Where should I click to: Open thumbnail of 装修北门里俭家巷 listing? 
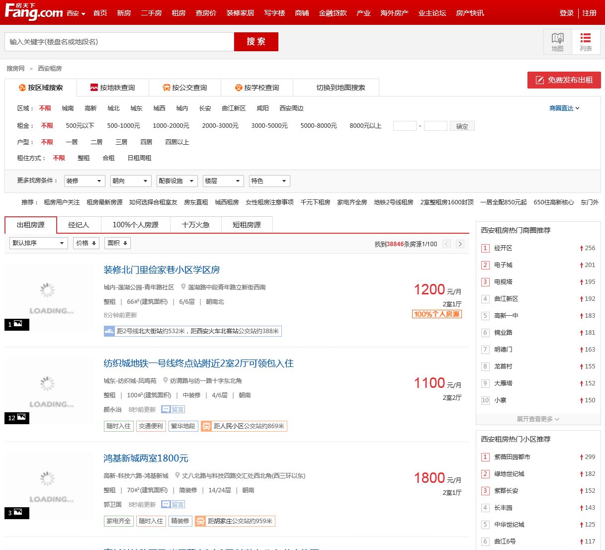point(50,297)
